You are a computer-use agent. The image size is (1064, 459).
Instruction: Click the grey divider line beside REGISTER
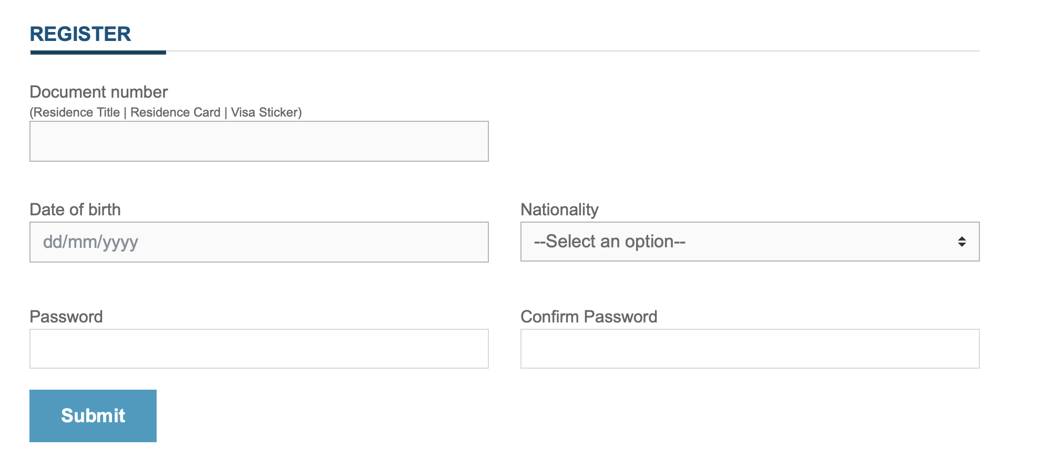pyautogui.click(x=573, y=51)
